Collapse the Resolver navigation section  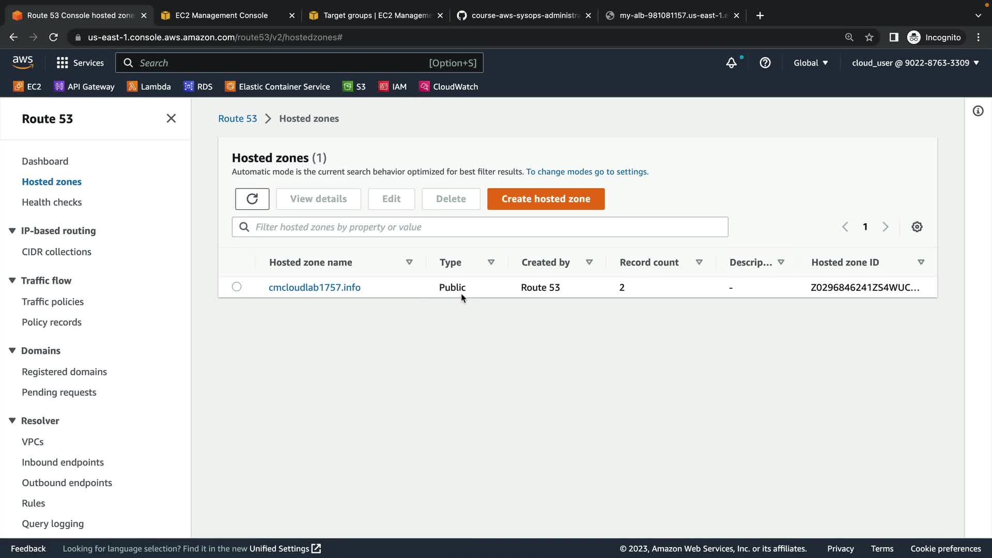click(x=12, y=421)
